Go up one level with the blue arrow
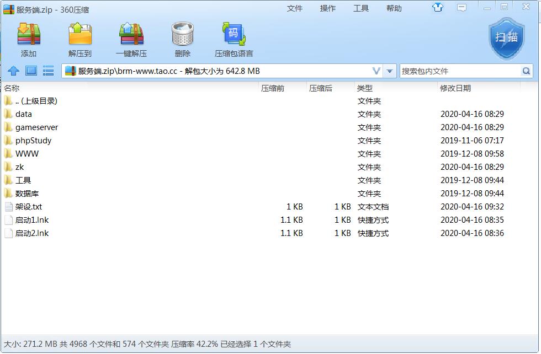 (14, 71)
